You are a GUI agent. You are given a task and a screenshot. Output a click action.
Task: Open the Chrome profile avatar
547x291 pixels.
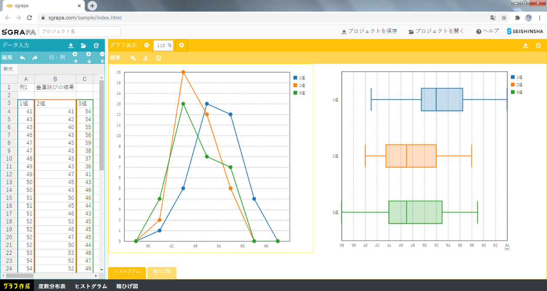coord(528,18)
